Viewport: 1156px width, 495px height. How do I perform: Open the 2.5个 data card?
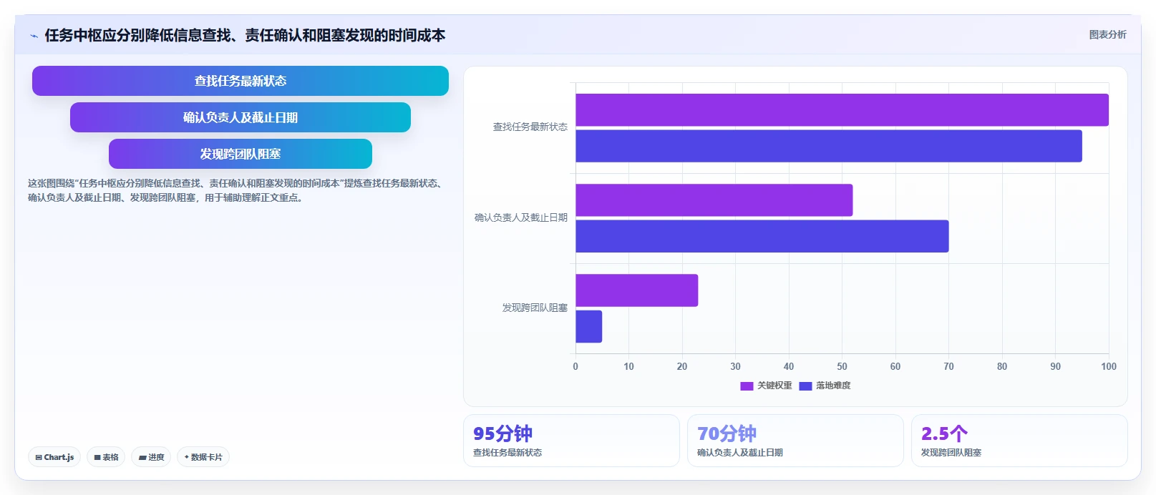tap(1019, 441)
